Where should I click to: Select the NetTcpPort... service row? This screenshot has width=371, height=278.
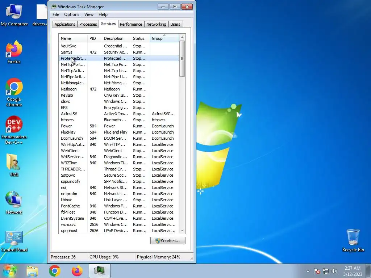(119, 64)
